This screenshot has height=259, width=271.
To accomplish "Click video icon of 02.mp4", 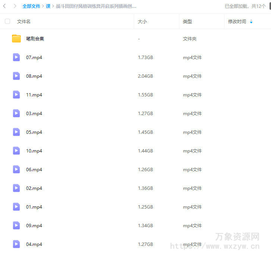I will pyautogui.click(x=16, y=188).
